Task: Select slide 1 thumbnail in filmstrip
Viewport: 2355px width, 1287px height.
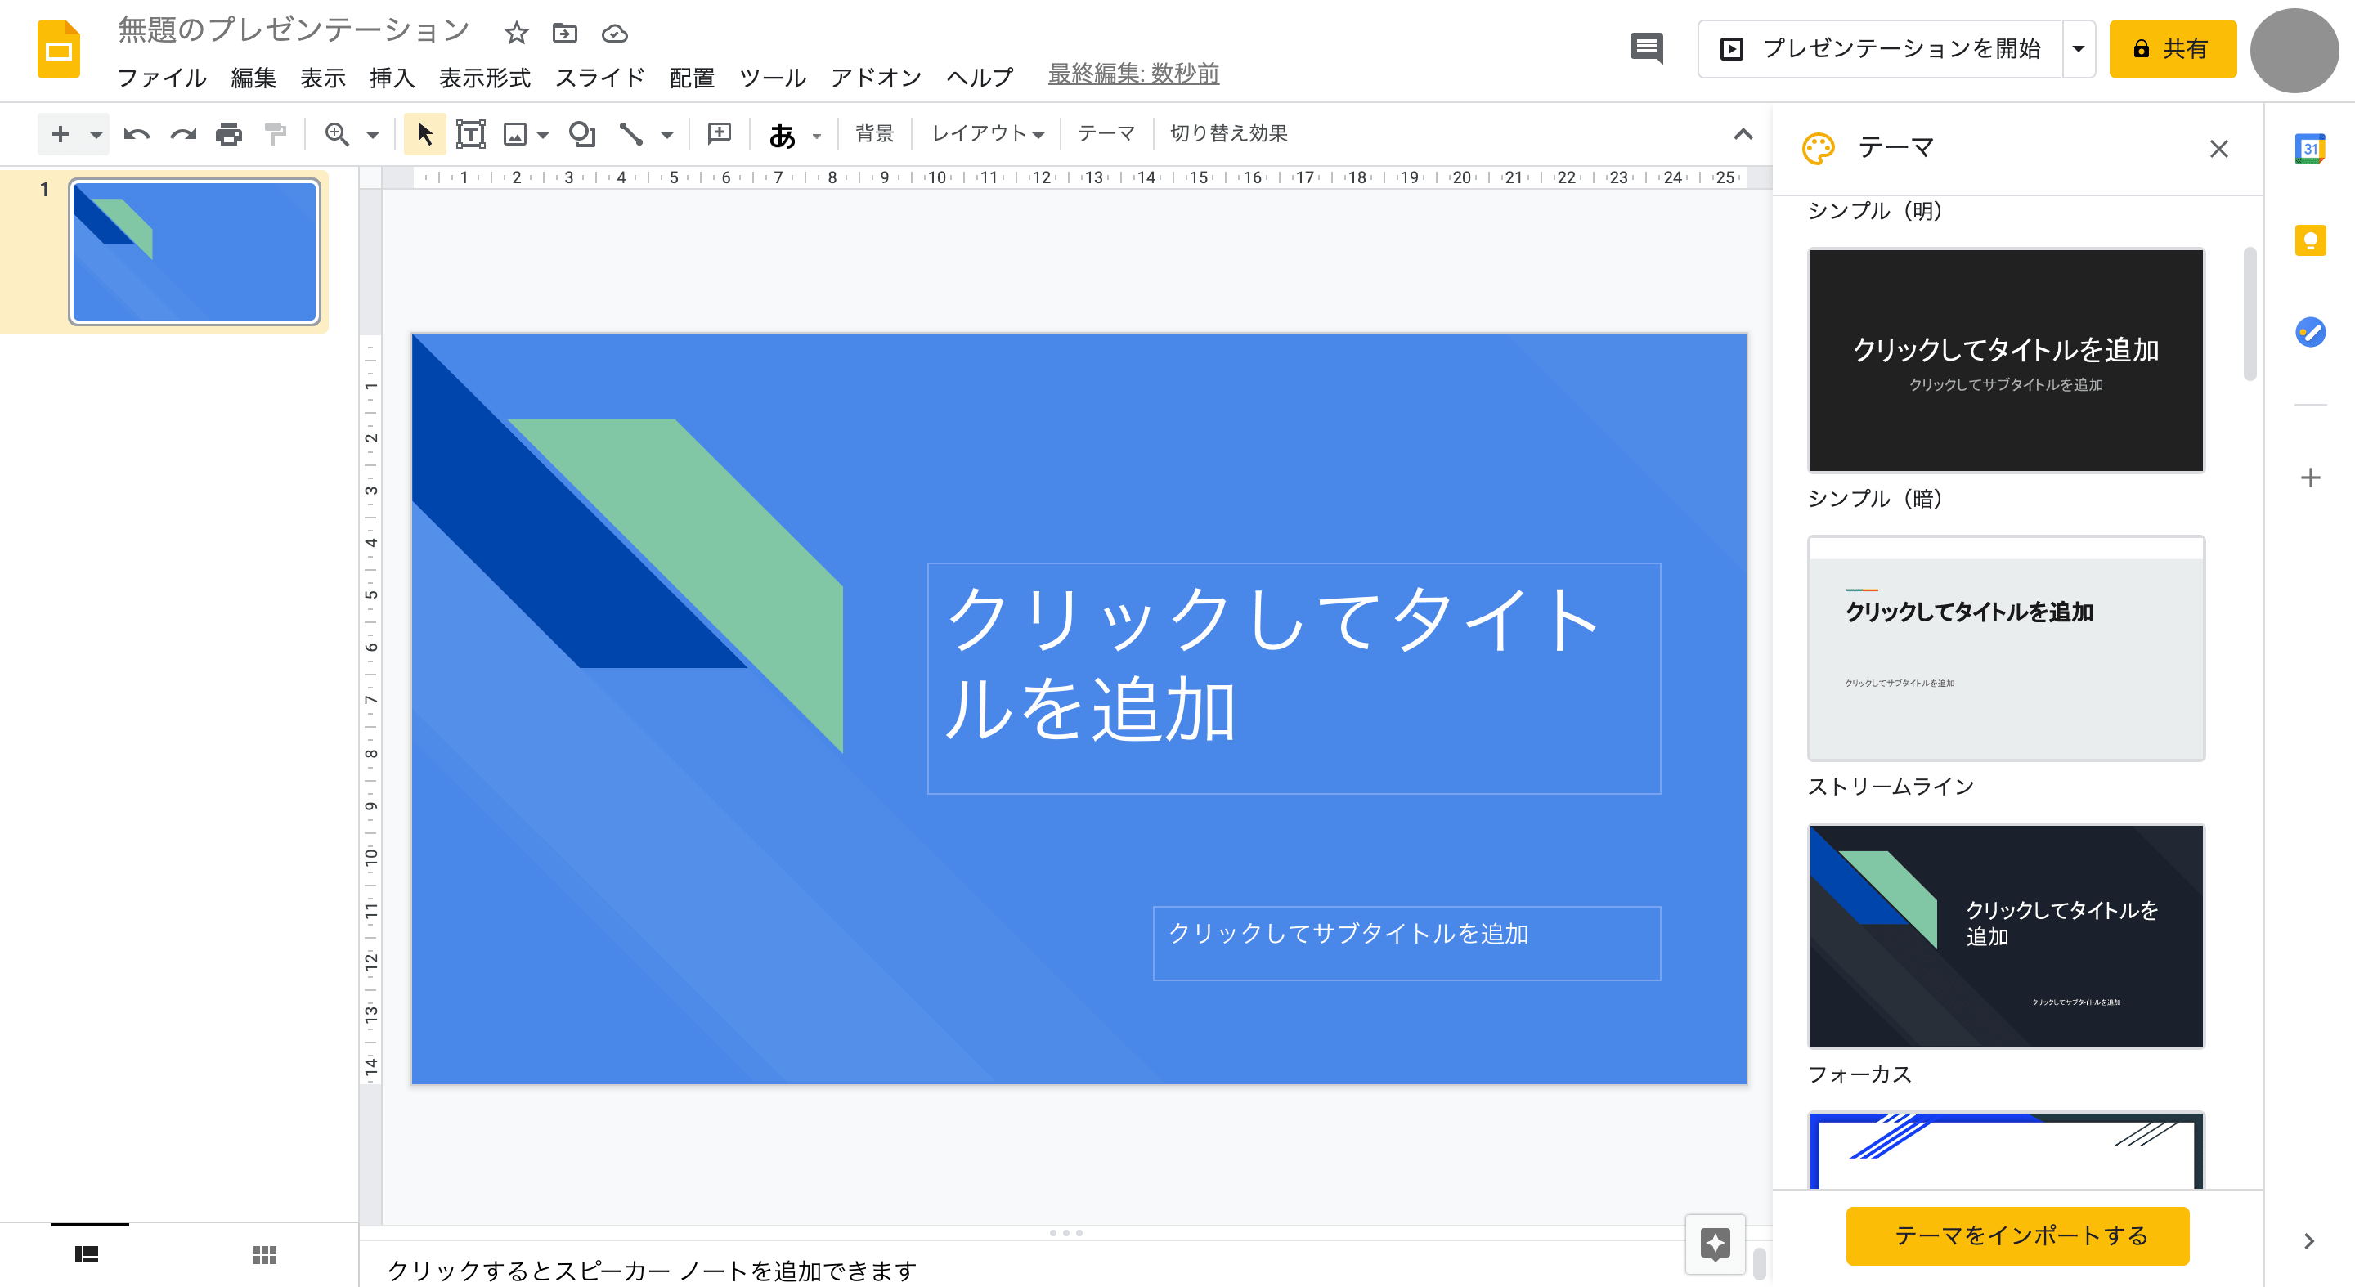Action: pyautogui.click(x=195, y=251)
